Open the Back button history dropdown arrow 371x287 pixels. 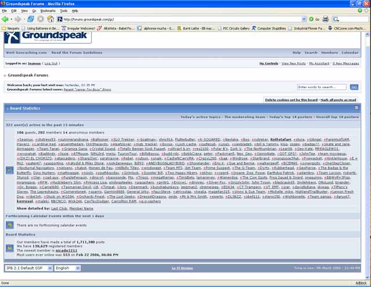[12, 19]
